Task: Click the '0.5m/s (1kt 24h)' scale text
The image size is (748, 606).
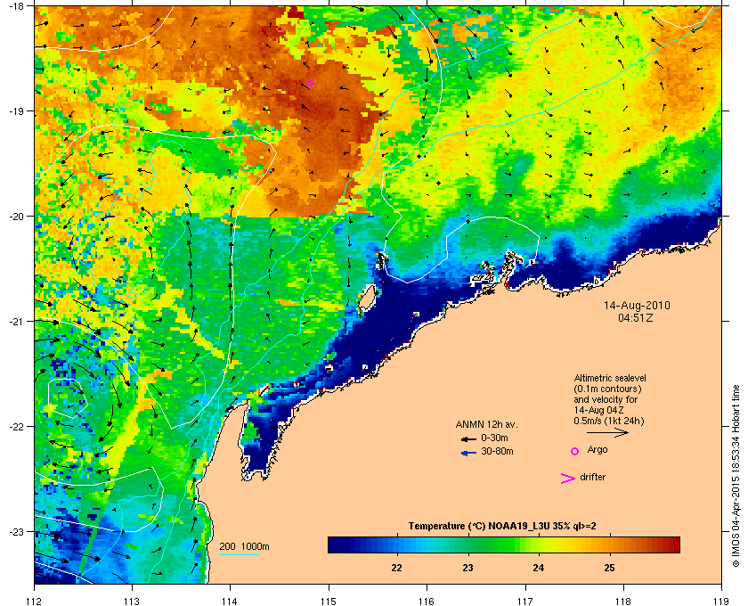Action: point(609,421)
